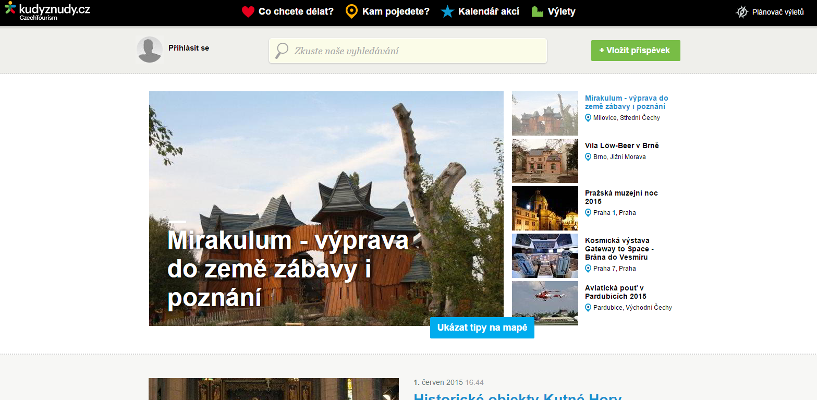Click the blue star calendar icon

point(447,11)
